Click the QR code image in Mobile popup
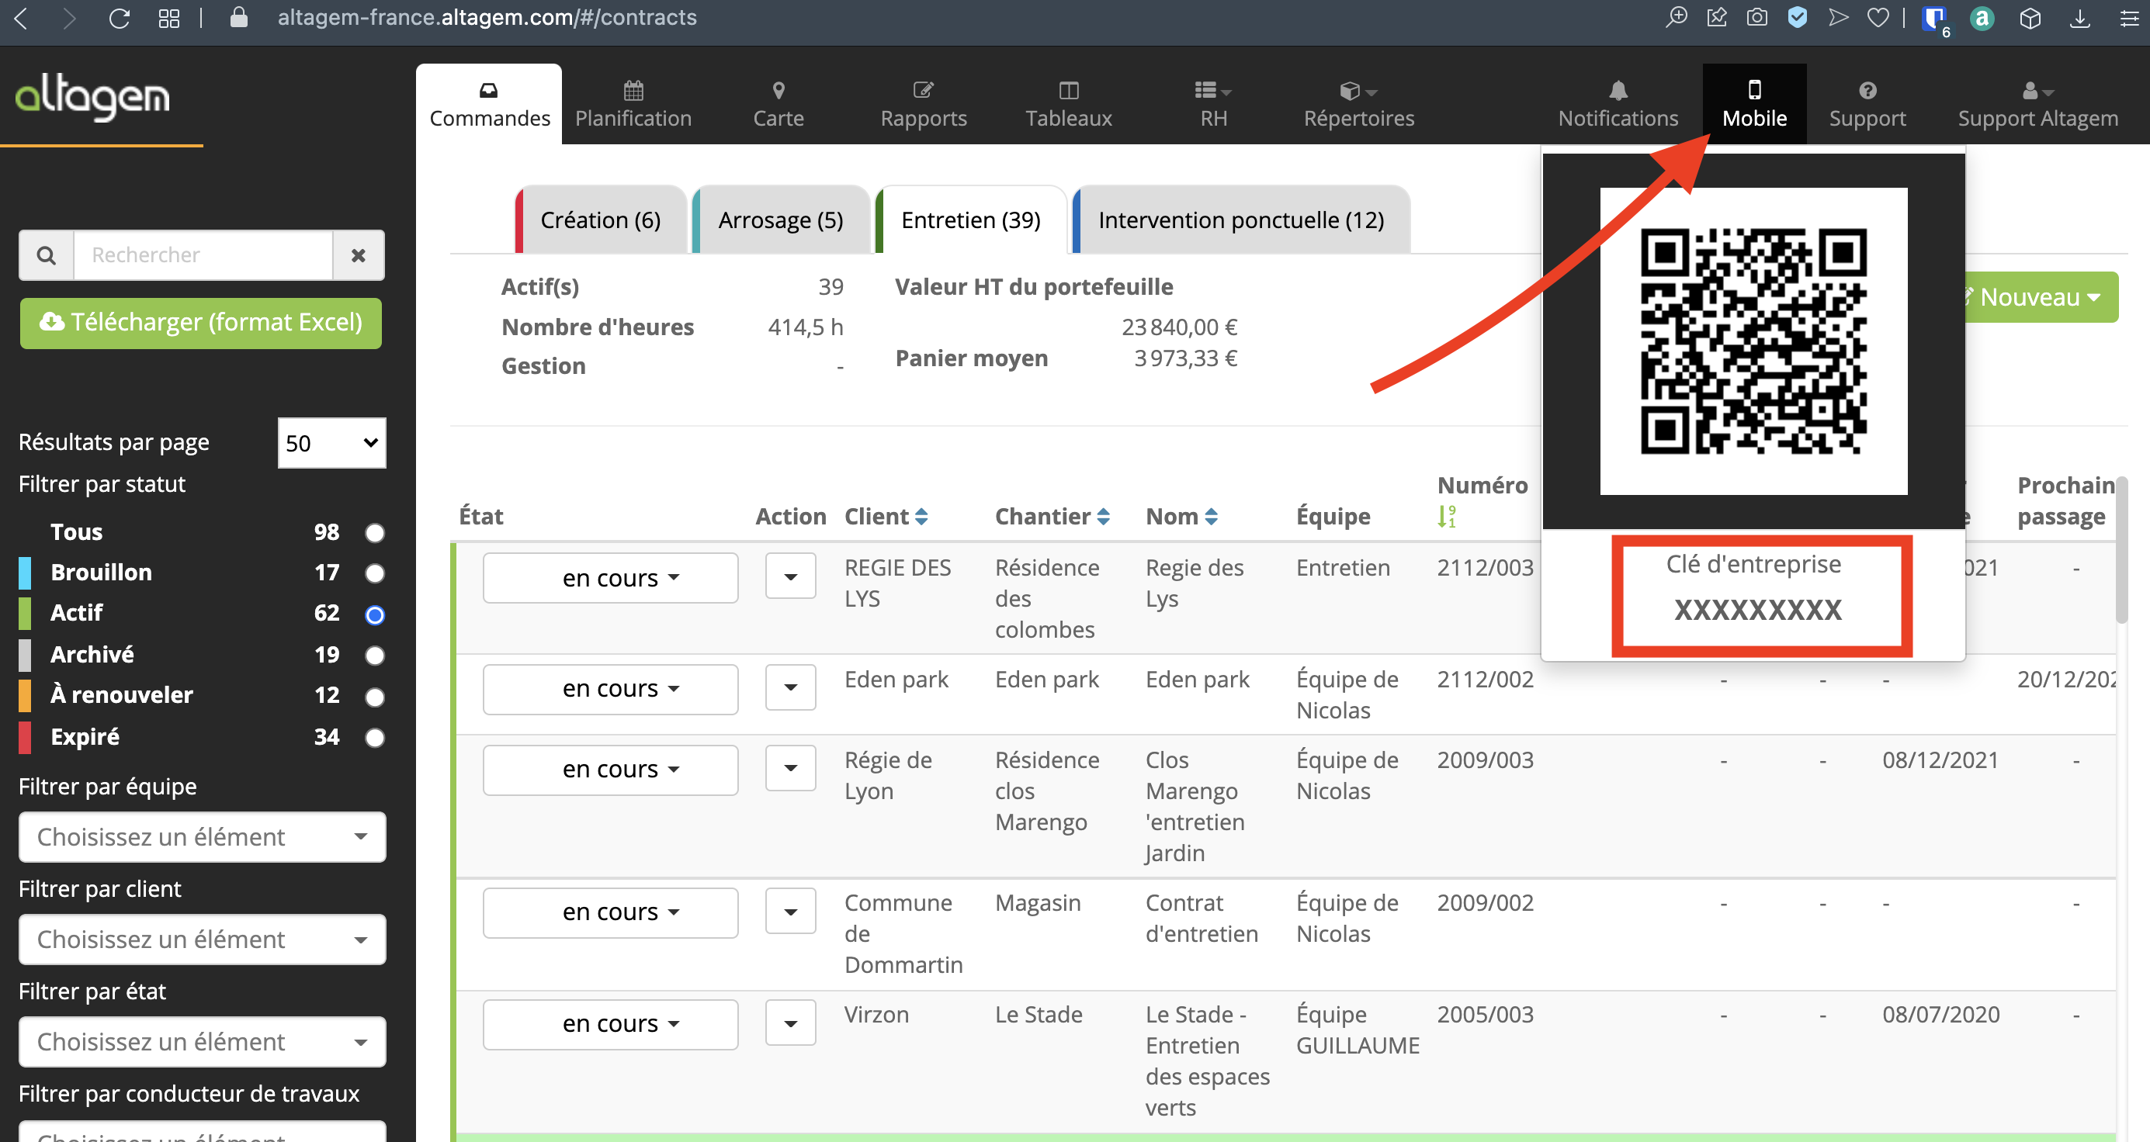 click(1753, 341)
